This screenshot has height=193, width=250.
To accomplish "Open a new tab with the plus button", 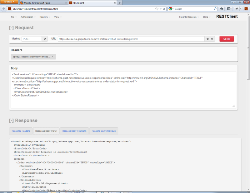I will pos(120,3).
